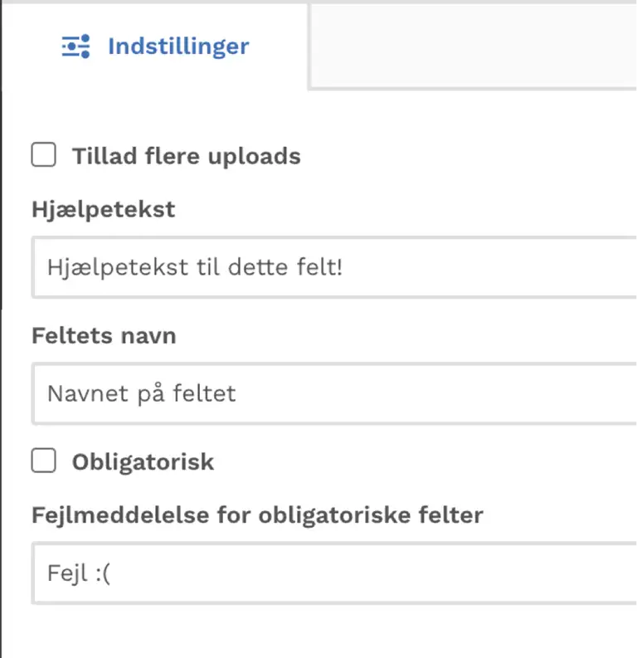
Task: Click the 'Fejlmeddelelse for obligatoriske felter' heading
Action: (x=257, y=515)
